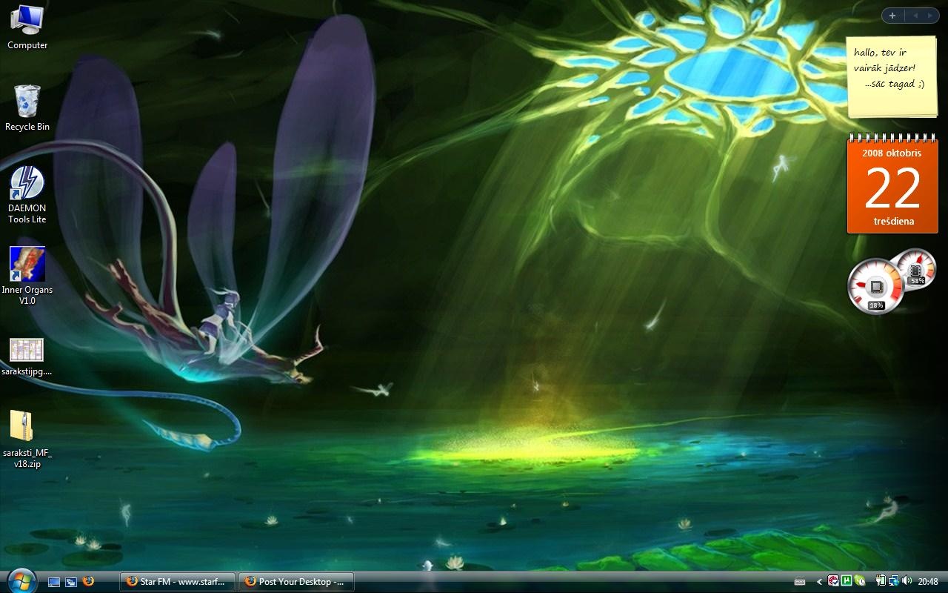Click the calendar gadget showing 22

[x=892, y=183]
